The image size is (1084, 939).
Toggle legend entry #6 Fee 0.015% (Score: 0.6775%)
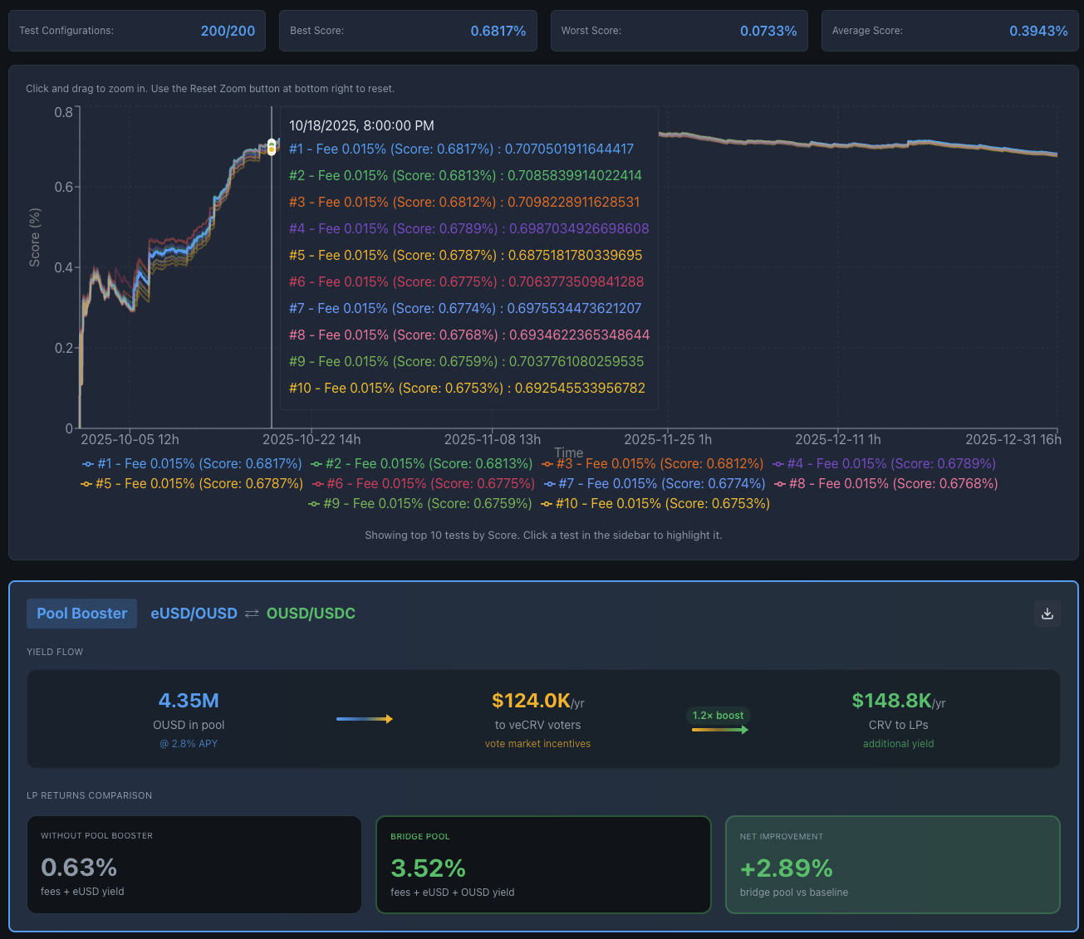(424, 484)
